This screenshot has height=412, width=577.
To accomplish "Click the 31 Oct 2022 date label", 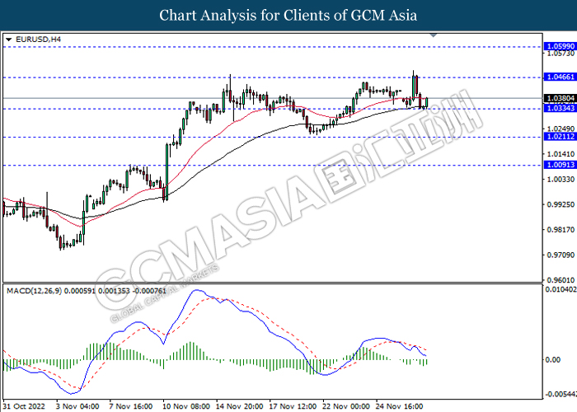I will pos(24,406).
